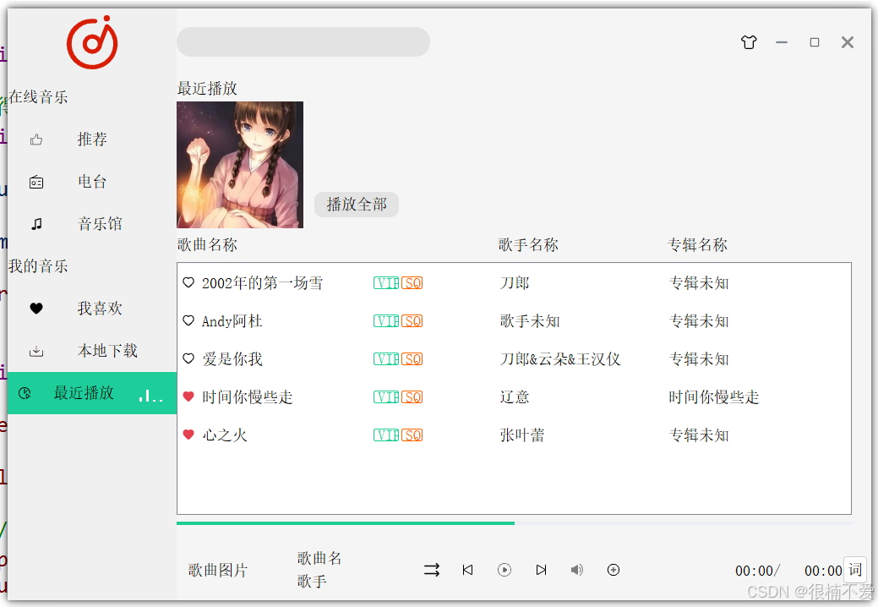Click album 时间你慢些走
This screenshot has width=878, height=607.
714,397
